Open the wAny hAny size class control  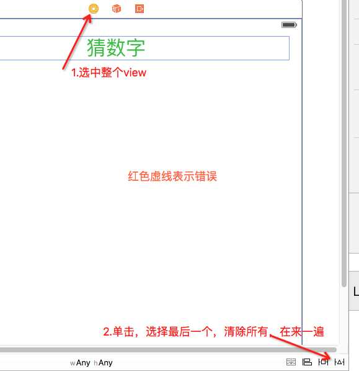click(91, 363)
